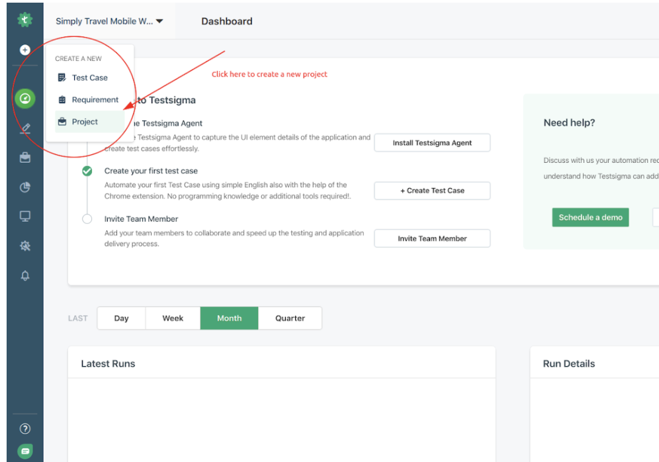
Task: Click the CREATE A NEW label
Action: click(x=78, y=58)
